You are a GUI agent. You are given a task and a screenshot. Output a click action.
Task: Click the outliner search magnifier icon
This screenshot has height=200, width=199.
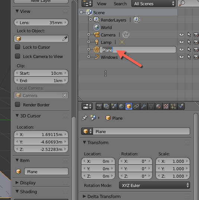tap(182, 3)
